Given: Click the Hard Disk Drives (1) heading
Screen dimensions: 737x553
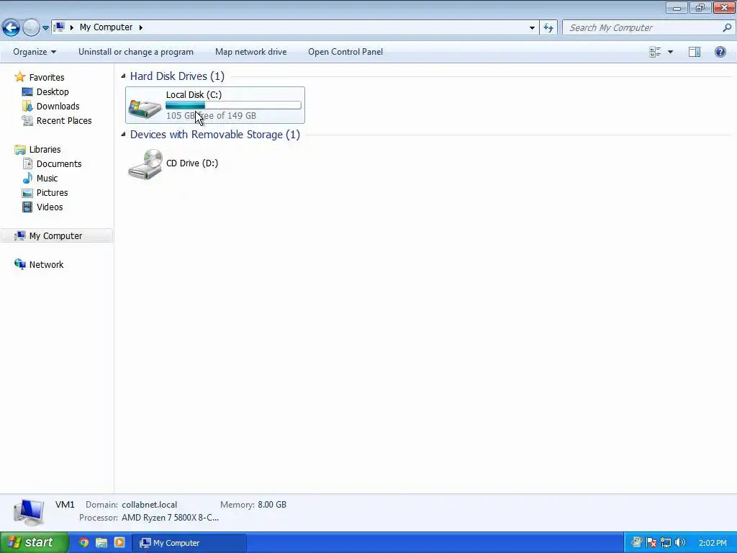Looking at the screenshot, I should coord(177,76).
